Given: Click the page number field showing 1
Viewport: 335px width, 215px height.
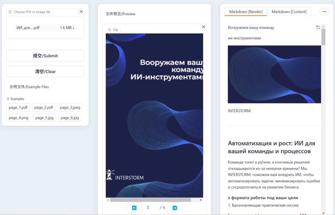Looking at the screenshot, I should click(148, 208).
